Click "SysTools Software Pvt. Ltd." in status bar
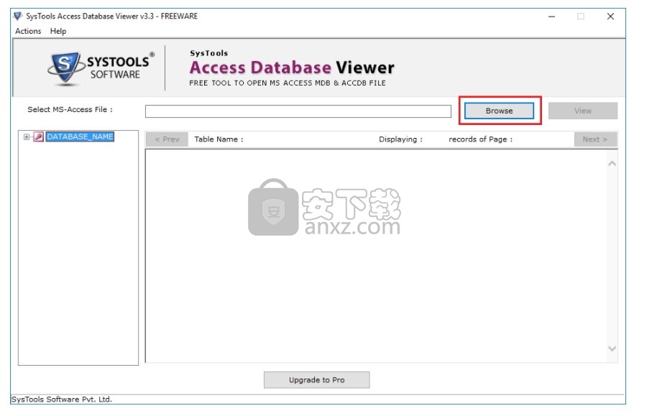This screenshot has width=652, height=416. coord(62,399)
